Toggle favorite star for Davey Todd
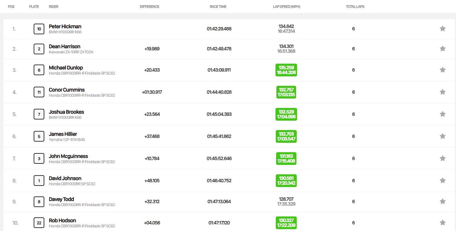The width and height of the screenshot is (456, 231). [x=442, y=202]
